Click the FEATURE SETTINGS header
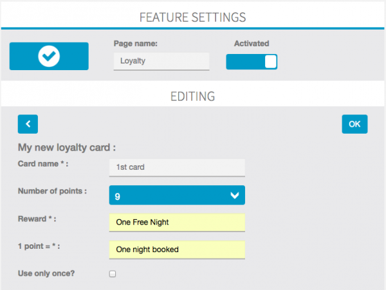Viewport: 386px width, 290px height. pyautogui.click(x=193, y=15)
